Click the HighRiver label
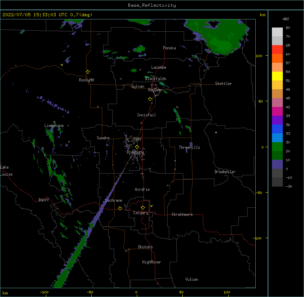The image size is (304, 297). pos(152,262)
